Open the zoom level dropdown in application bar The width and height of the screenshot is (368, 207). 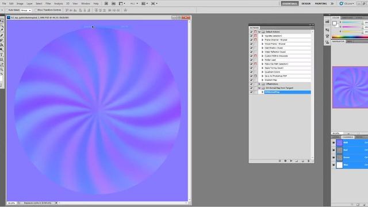tap(134, 3)
